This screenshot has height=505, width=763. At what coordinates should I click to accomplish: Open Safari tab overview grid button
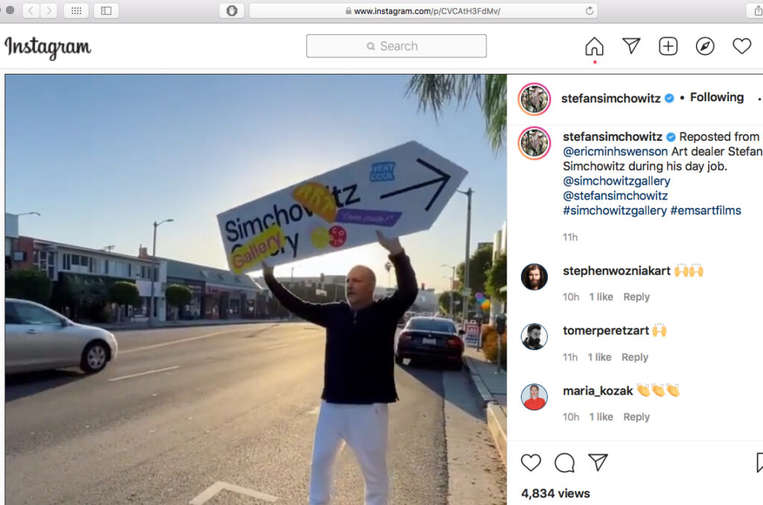[x=77, y=10]
